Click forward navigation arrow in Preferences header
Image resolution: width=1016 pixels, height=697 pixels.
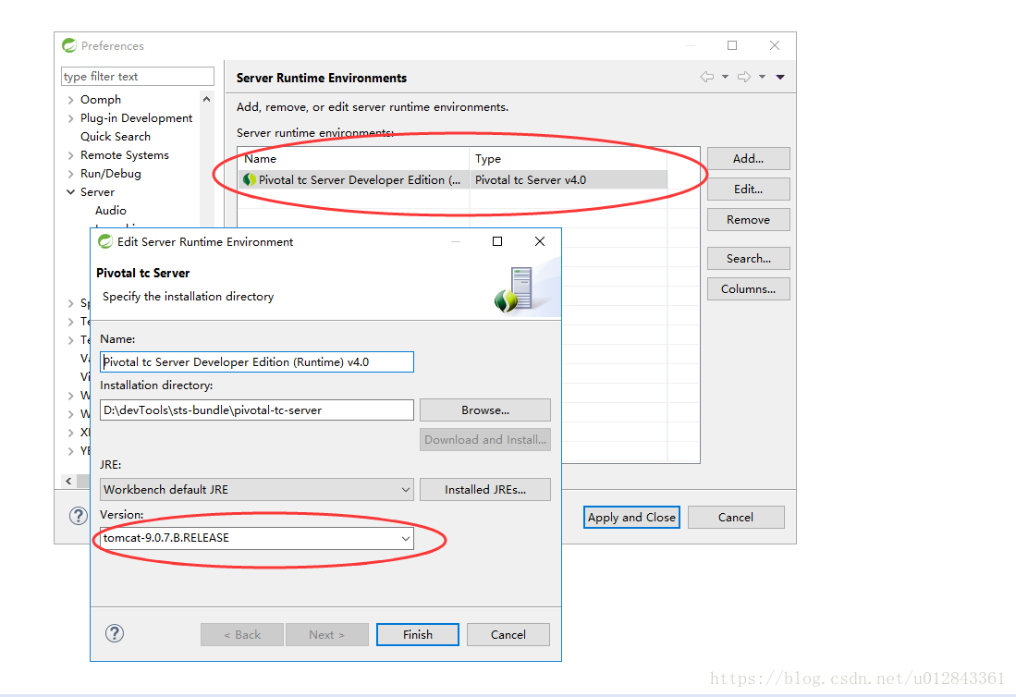tap(744, 77)
